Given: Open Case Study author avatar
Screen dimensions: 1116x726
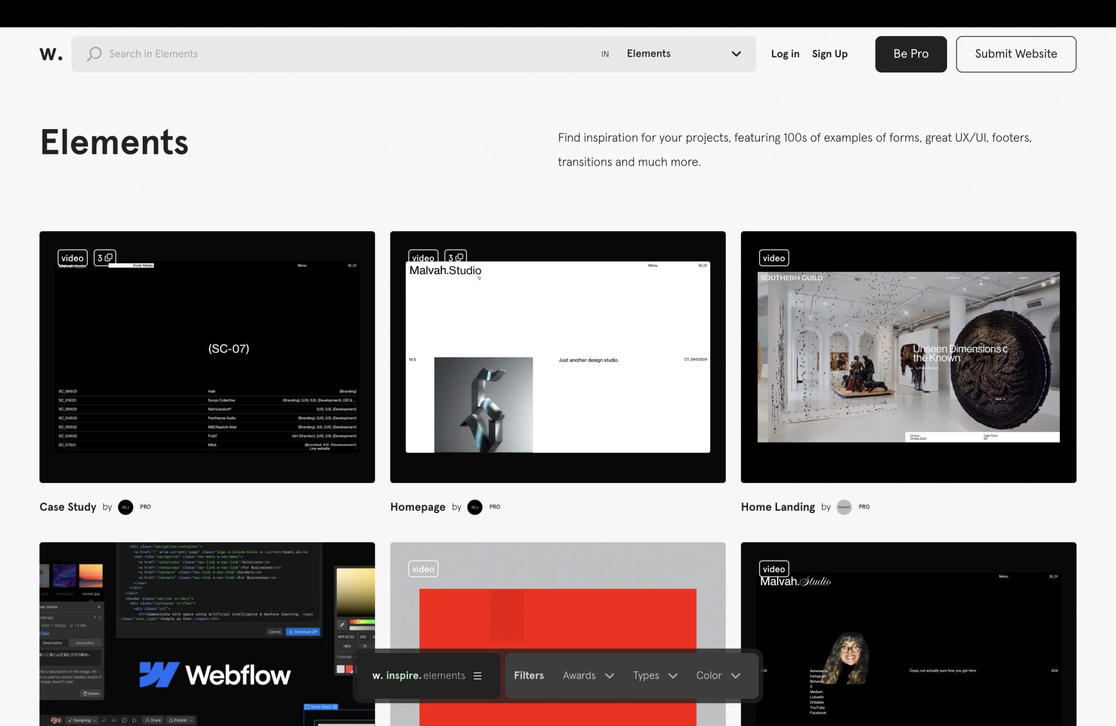Looking at the screenshot, I should [x=125, y=507].
